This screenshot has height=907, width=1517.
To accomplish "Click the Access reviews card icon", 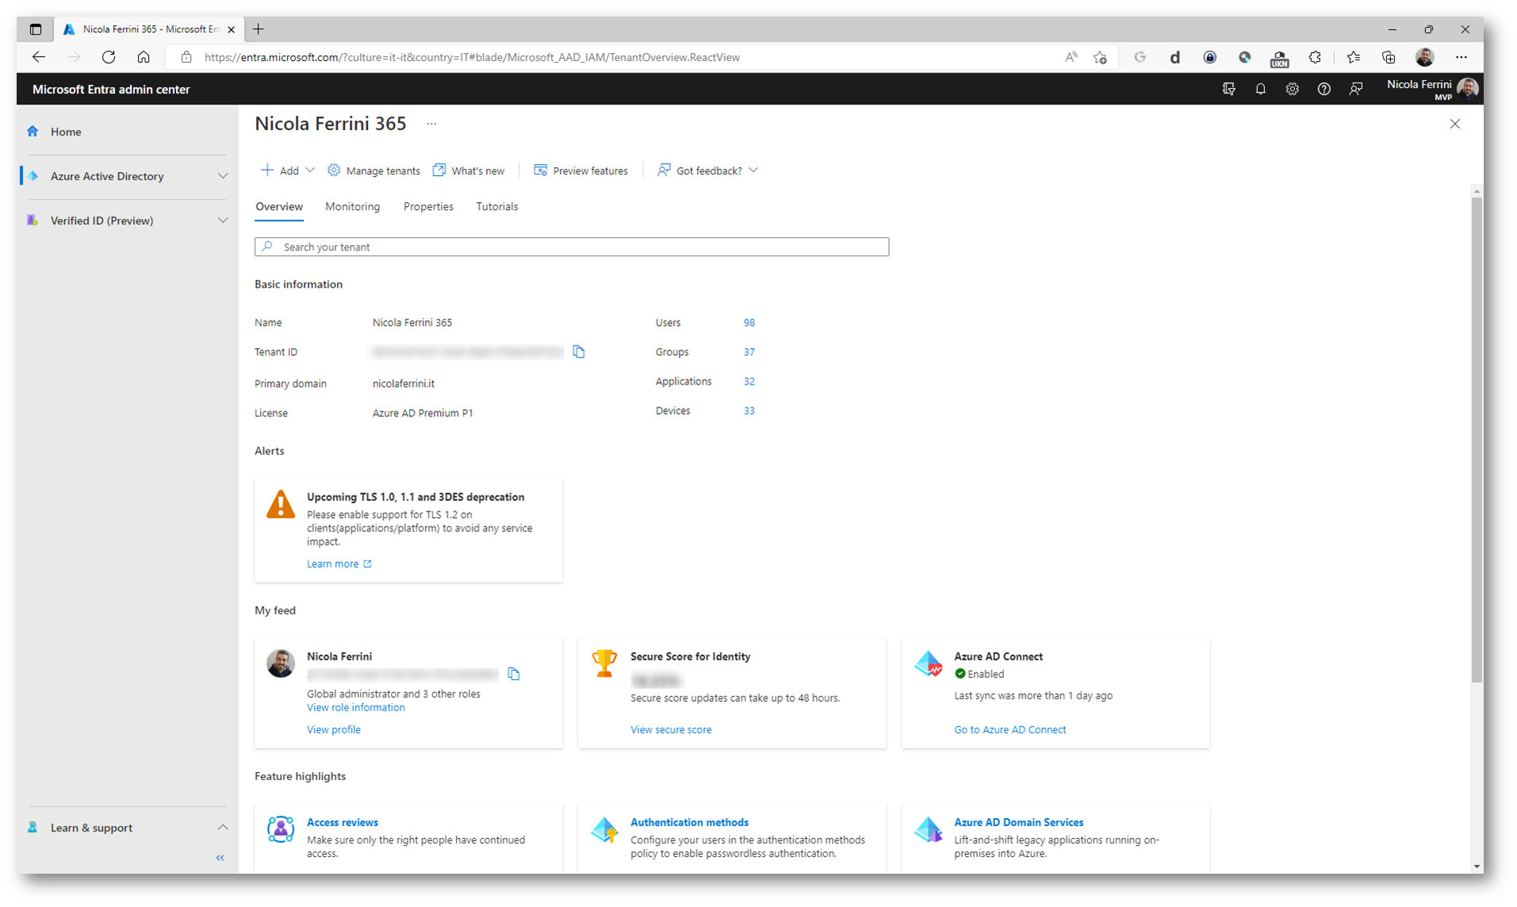I will click(281, 829).
